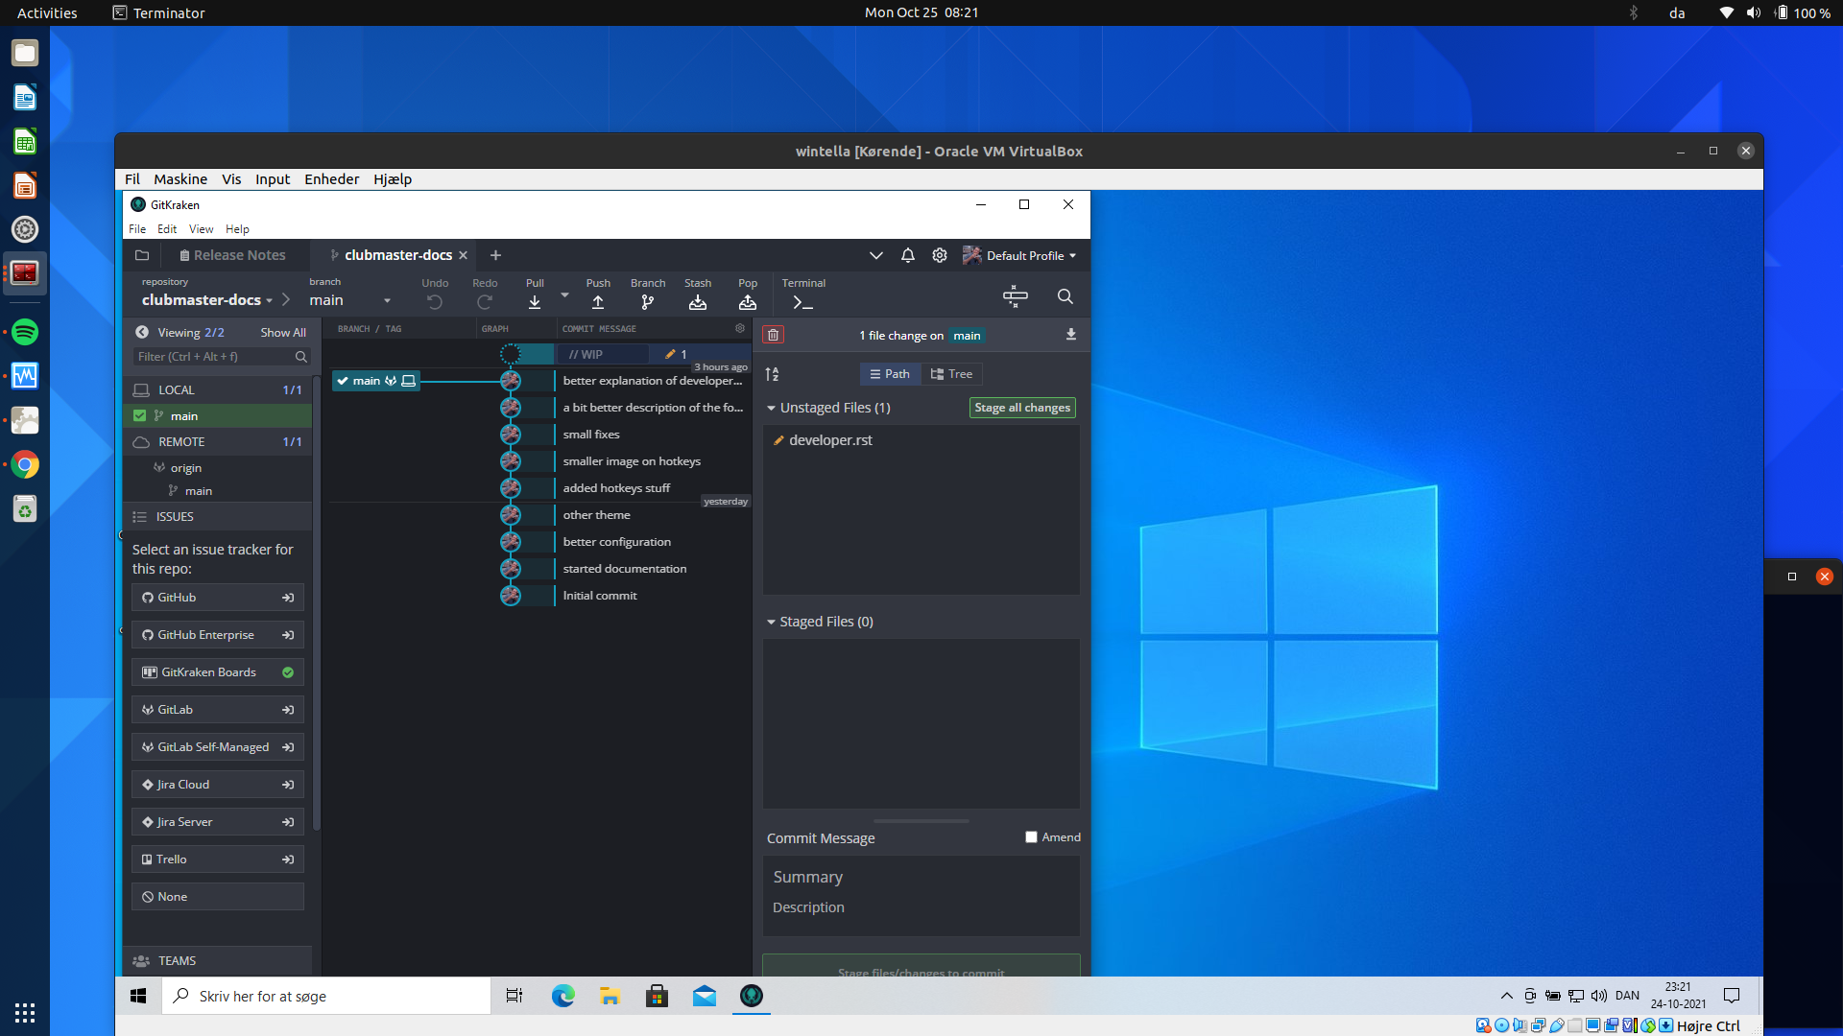Switch file view to Tree

(x=951, y=374)
